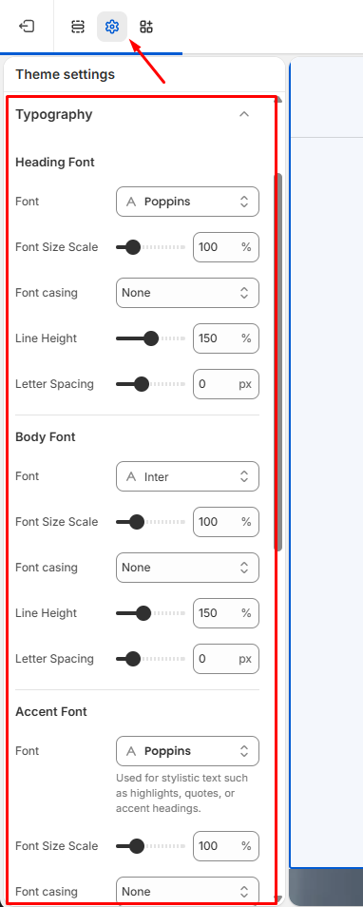Open the Heading Font Poppins picker
The height and width of the screenshot is (907, 363).
[187, 202]
